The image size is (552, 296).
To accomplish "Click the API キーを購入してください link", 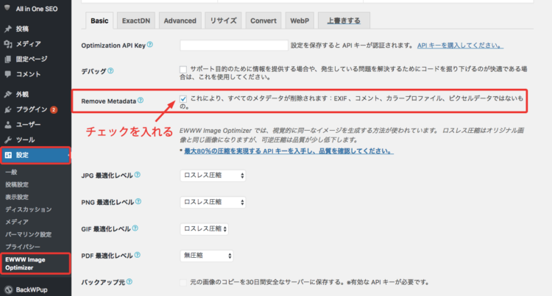I will click(460, 46).
